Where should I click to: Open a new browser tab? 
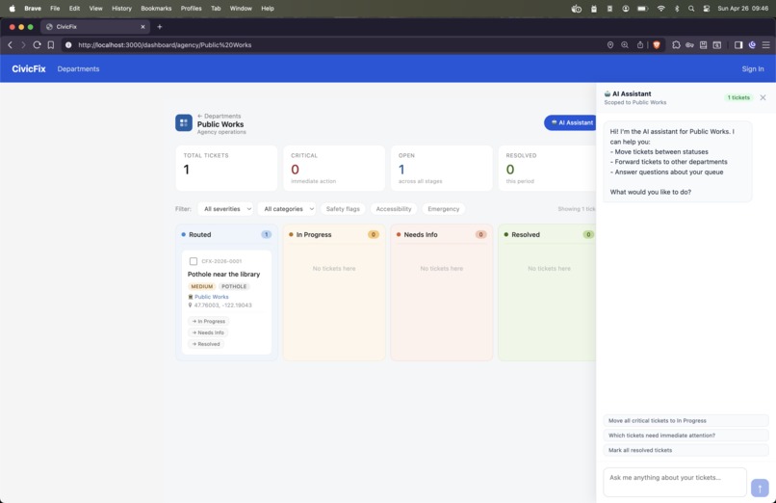tap(160, 27)
